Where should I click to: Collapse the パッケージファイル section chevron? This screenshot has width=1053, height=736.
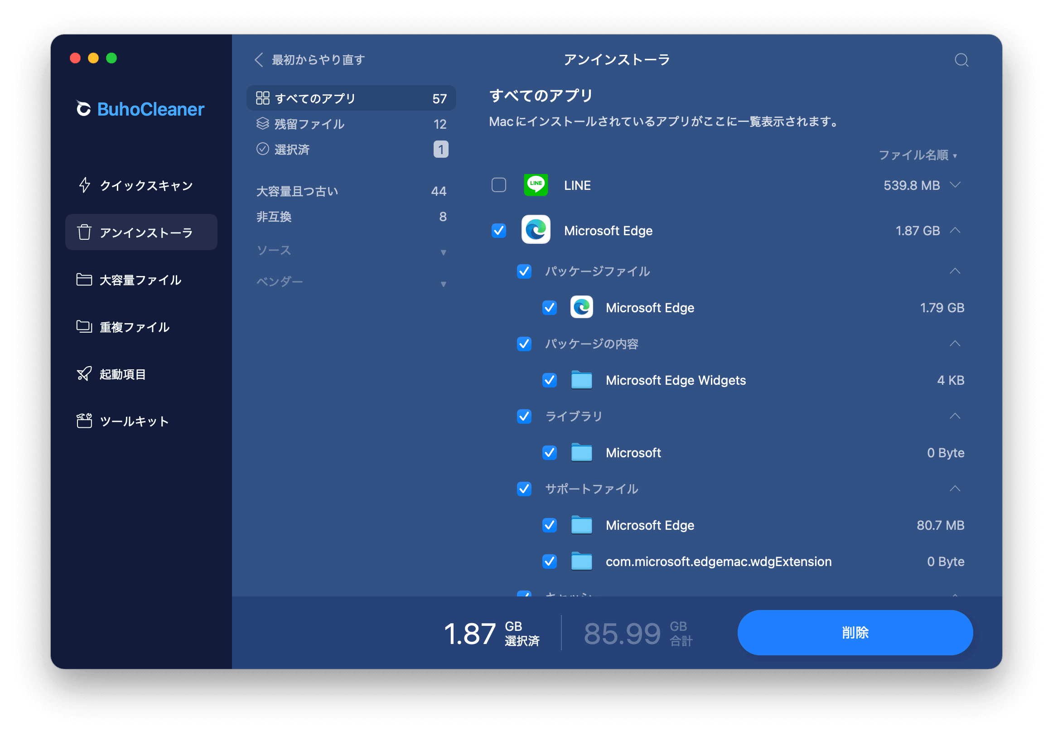[955, 271]
